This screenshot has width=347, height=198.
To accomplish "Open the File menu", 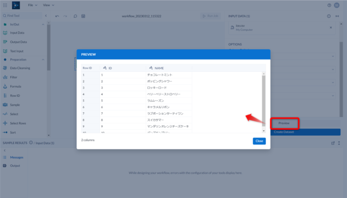I will coord(33,5).
